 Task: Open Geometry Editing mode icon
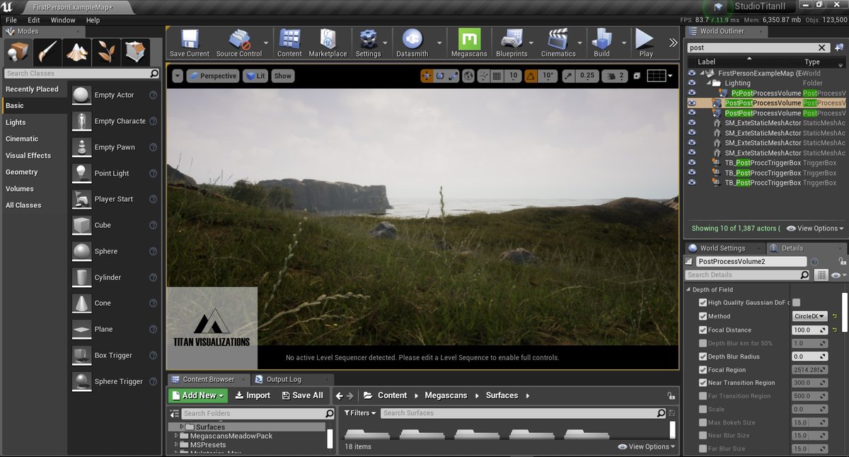point(135,52)
